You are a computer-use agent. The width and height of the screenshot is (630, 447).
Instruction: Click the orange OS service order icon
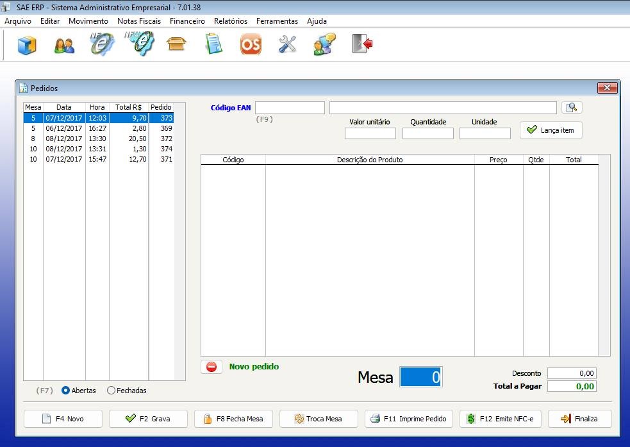[x=251, y=45]
